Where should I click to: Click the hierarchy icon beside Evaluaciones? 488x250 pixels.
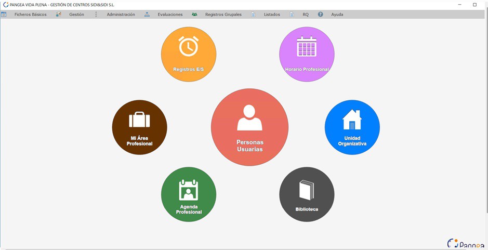[147, 15]
